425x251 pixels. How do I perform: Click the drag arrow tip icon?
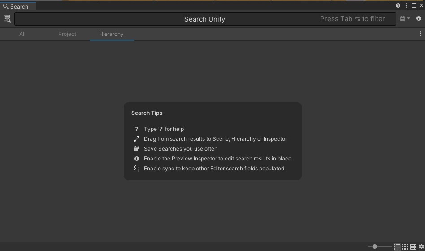pyautogui.click(x=137, y=139)
